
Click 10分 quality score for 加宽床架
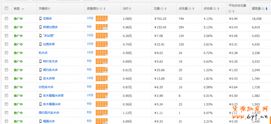(x=90, y=44)
